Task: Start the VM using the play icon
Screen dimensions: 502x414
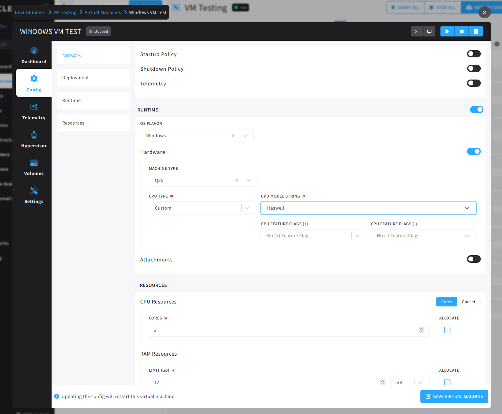Action: (x=447, y=31)
